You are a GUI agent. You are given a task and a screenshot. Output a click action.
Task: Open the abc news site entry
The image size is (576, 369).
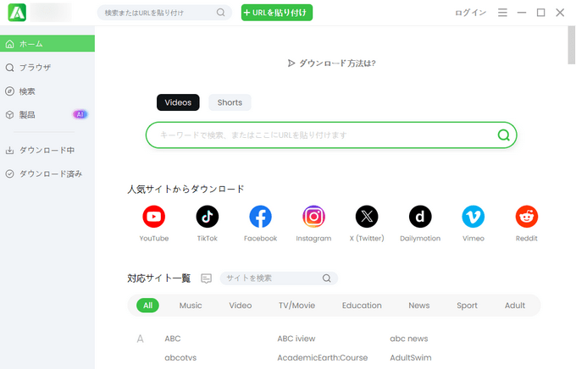tap(409, 339)
